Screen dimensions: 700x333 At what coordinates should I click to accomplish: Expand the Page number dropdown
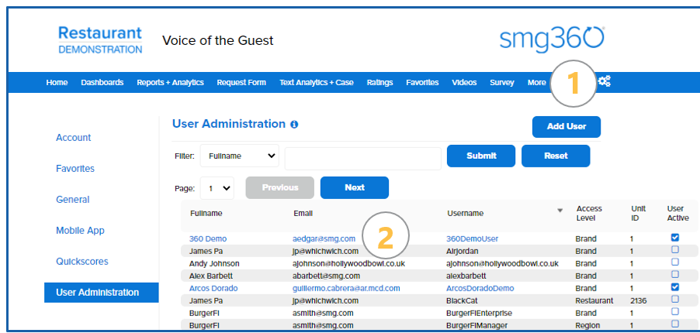pyautogui.click(x=217, y=187)
